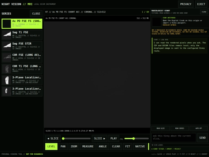
Task: Click SEND to submit question
Action: click(x=202, y=138)
